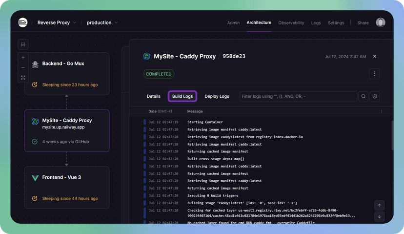Zoom in on the architecture canvas
The height and width of the screenshot is (234, 404).
point(23,58)
